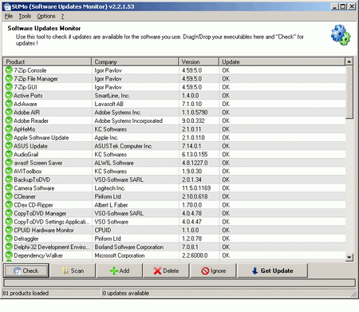
Task: Click the status icon for CopyToDVD Manager
Action: pyautogui.click(x=9, y=213)
